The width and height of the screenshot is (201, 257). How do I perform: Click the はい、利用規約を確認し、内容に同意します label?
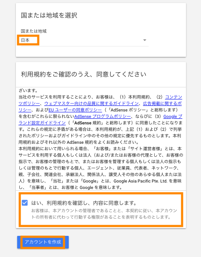(x=84, y=203)
